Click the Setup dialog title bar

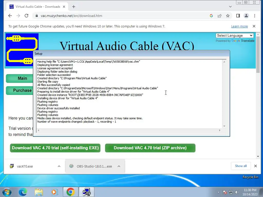point(131,54)
